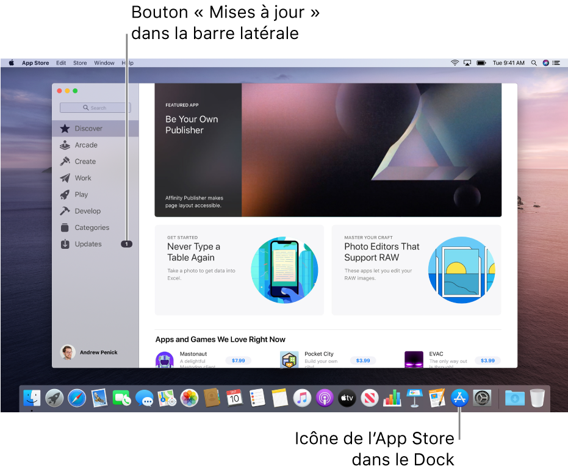Open Maps in the Dock
This screenshot has height=469, width=568.
pyautogui.click(x=167, y=398)
